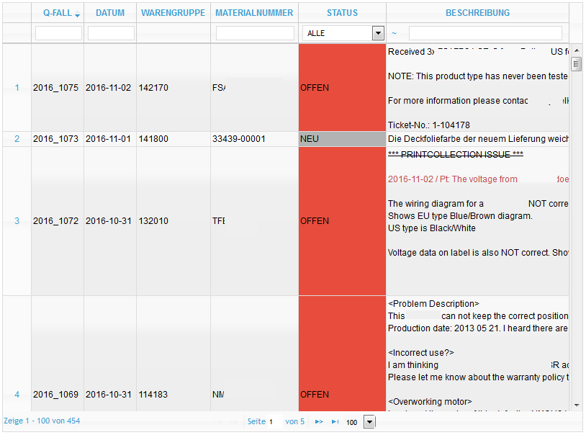Click Warengruppe value 114183
Image resolution: width=586 pixels, height=435 pixels.
click(153, 395)
